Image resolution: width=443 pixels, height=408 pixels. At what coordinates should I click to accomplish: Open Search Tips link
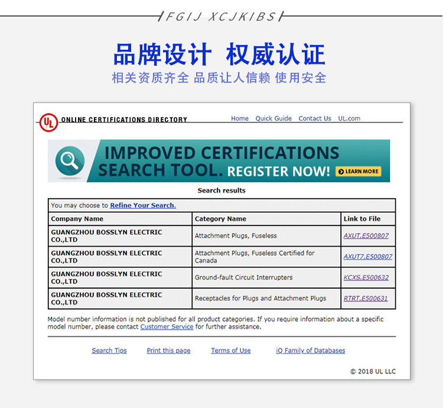point(109,350)
